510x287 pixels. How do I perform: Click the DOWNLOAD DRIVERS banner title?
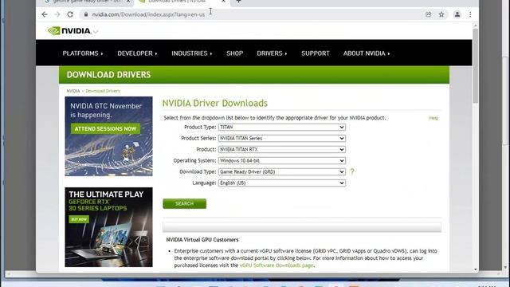click(108, 75)
